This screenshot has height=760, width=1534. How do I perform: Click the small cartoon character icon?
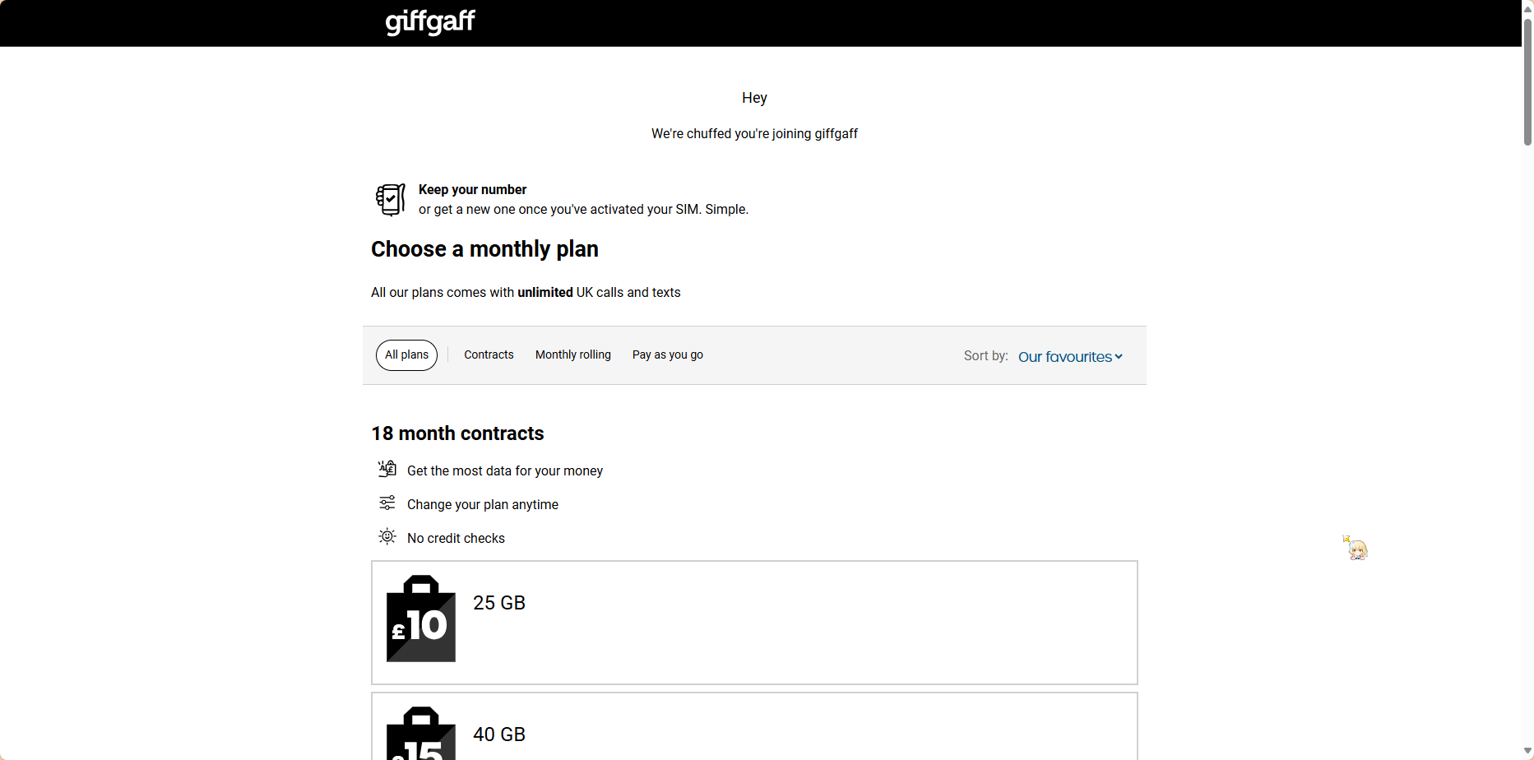coord(1356,548)
